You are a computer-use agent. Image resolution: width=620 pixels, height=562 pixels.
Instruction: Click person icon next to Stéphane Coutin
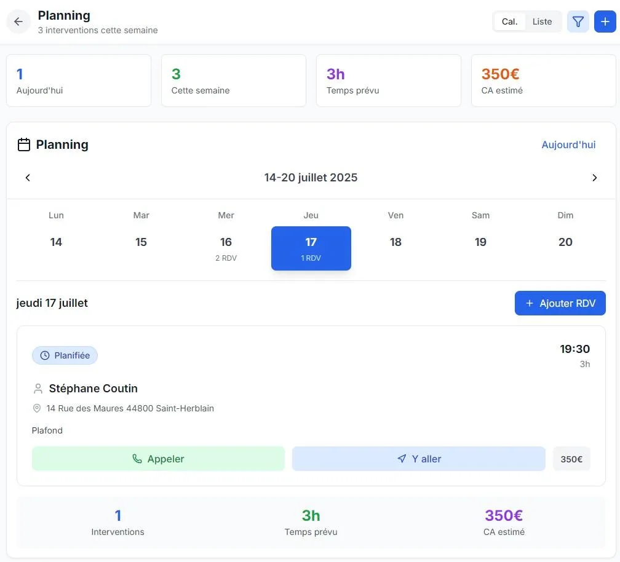click(x=38, y=389)
